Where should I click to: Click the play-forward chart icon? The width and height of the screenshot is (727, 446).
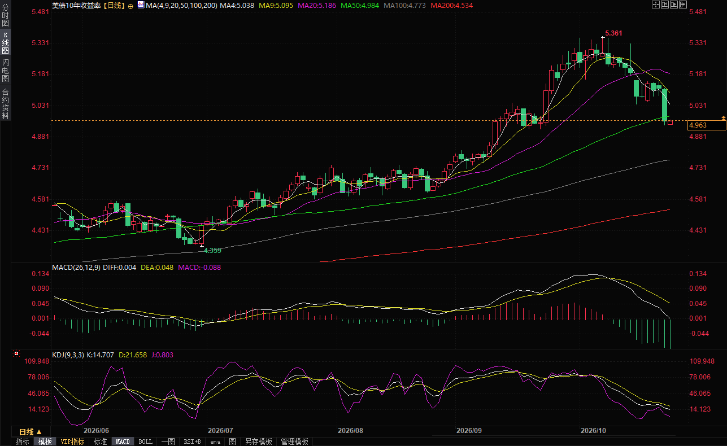(674, 5)
